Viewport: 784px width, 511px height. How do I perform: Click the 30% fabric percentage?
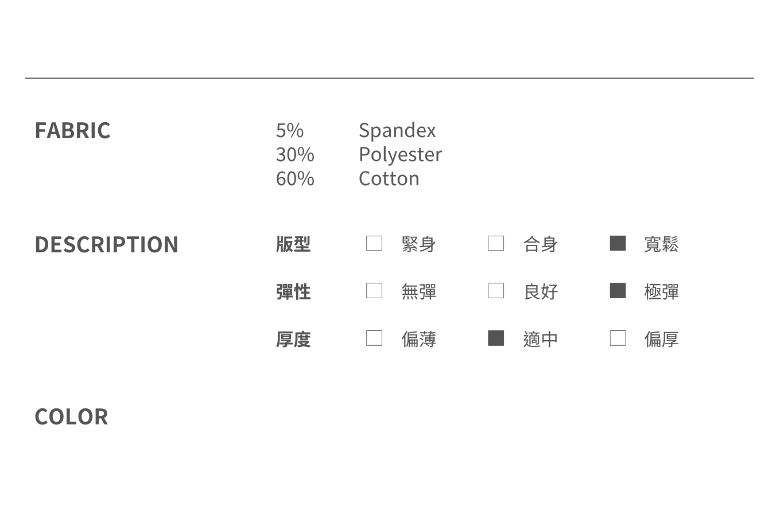click(x=295, y=155)
